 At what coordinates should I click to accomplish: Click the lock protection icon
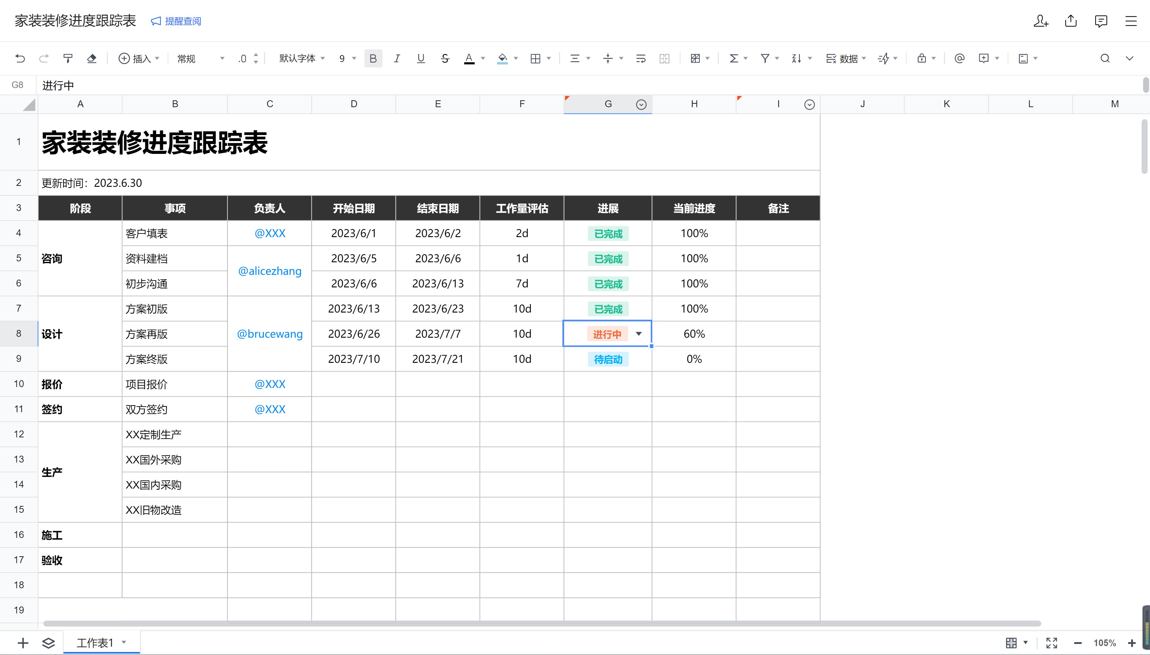[921, 58]
